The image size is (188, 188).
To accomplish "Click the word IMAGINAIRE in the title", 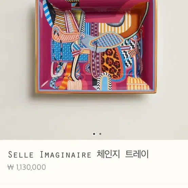I will point(65,154).
